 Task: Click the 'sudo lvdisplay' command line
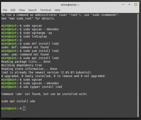pos(35,36)
